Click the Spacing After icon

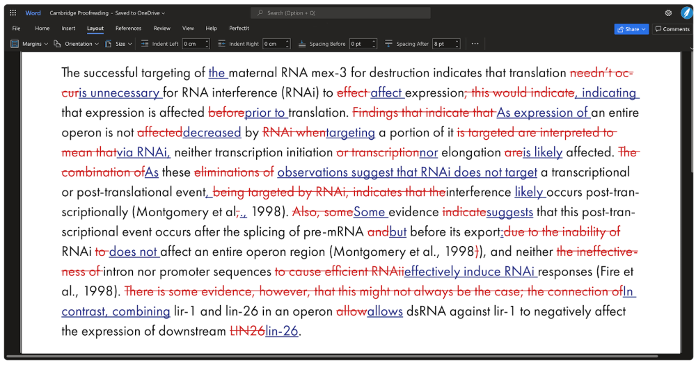coord(388,44)
